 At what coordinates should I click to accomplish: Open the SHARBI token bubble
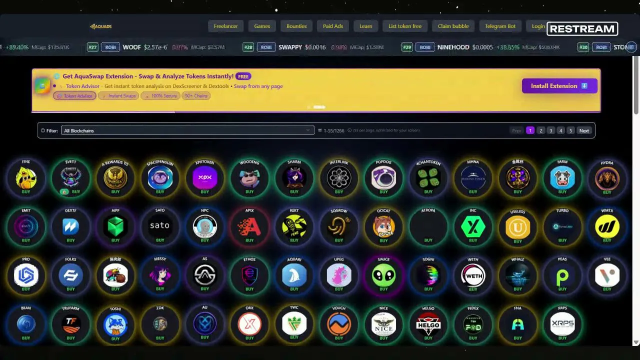pos(294,178)
